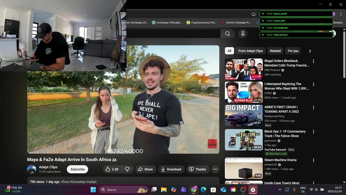This screenshot has width=346, height=195.
Task: Dislike the Maya & FaZe Adapt video
Action: point(127,169)
